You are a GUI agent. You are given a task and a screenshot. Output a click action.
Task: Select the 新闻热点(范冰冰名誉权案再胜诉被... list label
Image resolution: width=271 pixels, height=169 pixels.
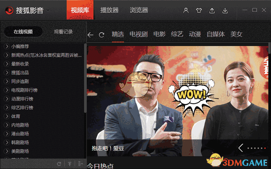(x=47, y=55)
